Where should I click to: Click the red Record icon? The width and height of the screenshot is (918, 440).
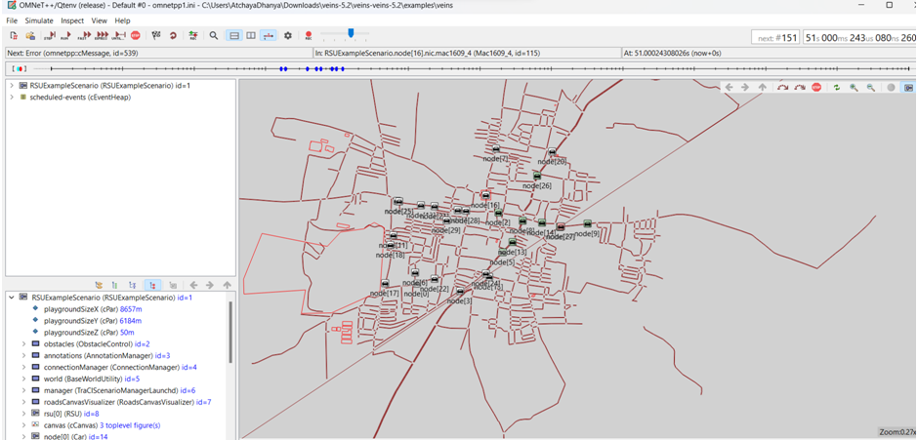[309, 36]
